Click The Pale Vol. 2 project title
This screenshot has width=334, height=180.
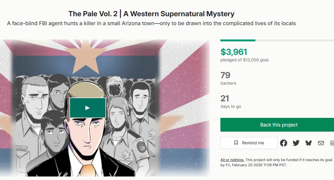(151, 14)
